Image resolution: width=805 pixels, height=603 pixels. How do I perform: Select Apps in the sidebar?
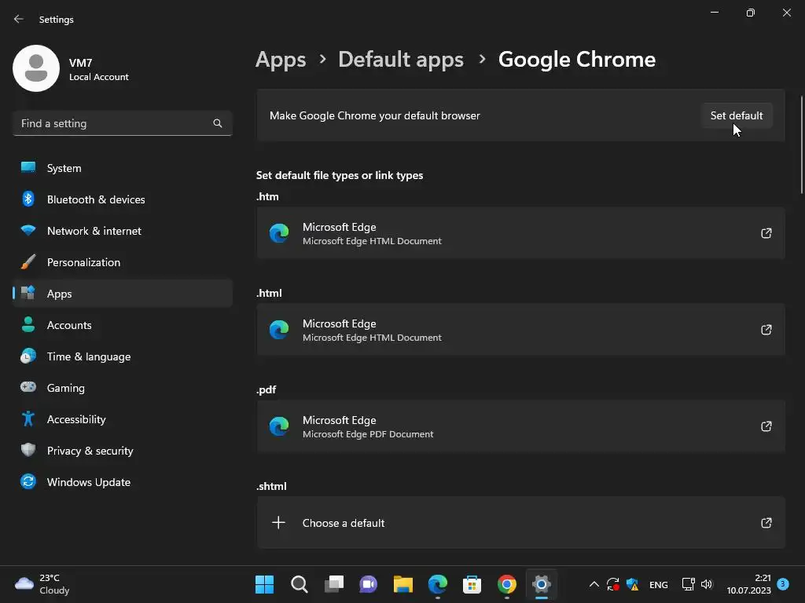coord(122,294)
